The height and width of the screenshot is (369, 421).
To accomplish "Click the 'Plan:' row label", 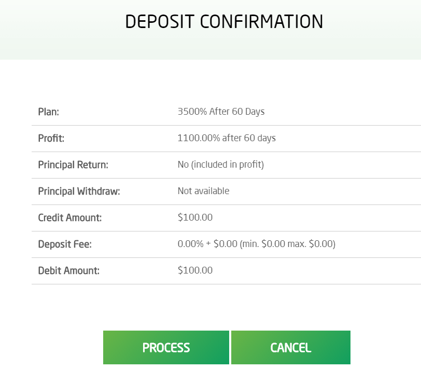I will 49,112.
